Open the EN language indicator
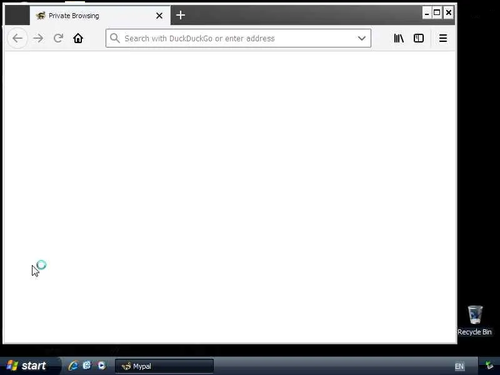The width and height of the screenshot is (500, 375). point(459,366)
